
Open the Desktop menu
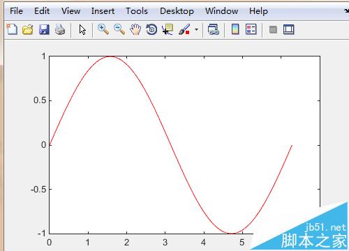coord(177,11)
